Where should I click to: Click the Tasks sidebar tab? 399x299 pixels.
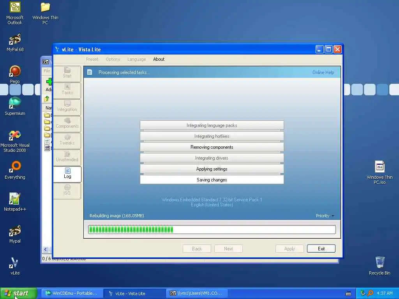pyautogui.click(x=67, y=90)
